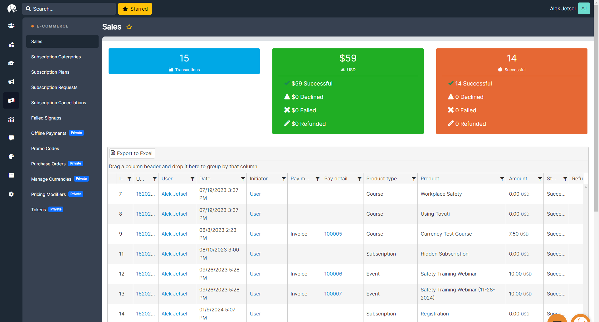Filter the Pay detail column
This screenshot has width=599, height=322.
[x=360, y=179]
